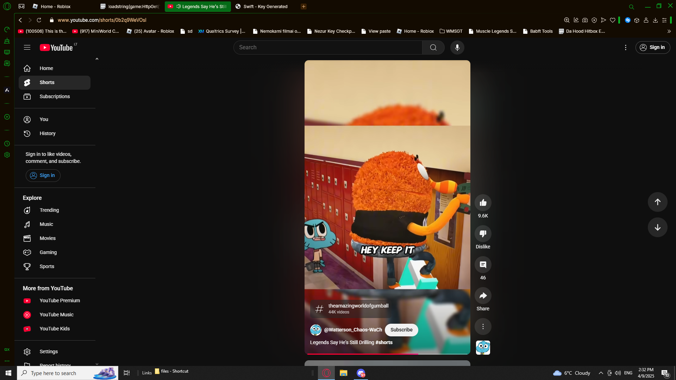Take a snapshot with the camera icon

tap(585, 20)
